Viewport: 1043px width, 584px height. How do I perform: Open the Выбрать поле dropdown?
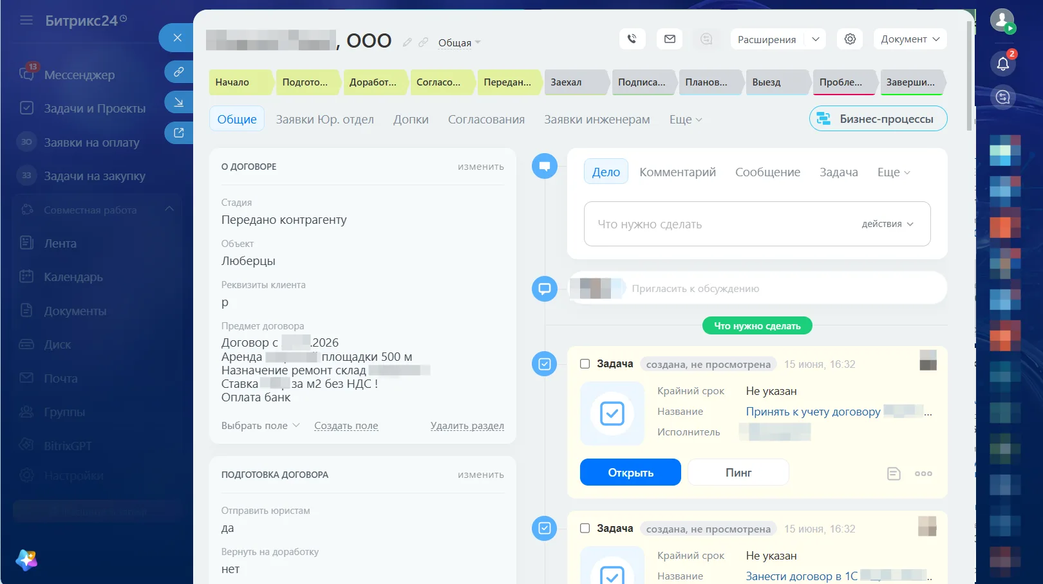tap(260, 426)
